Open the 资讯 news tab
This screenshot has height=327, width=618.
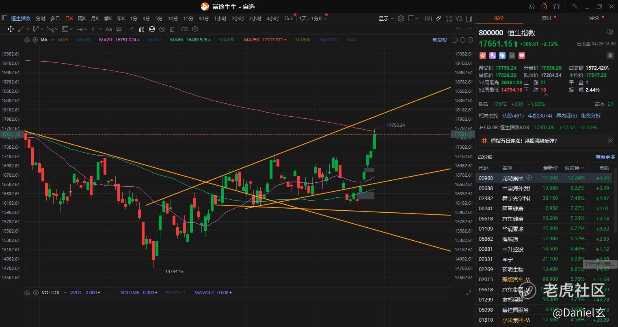(x=547, y=18)
